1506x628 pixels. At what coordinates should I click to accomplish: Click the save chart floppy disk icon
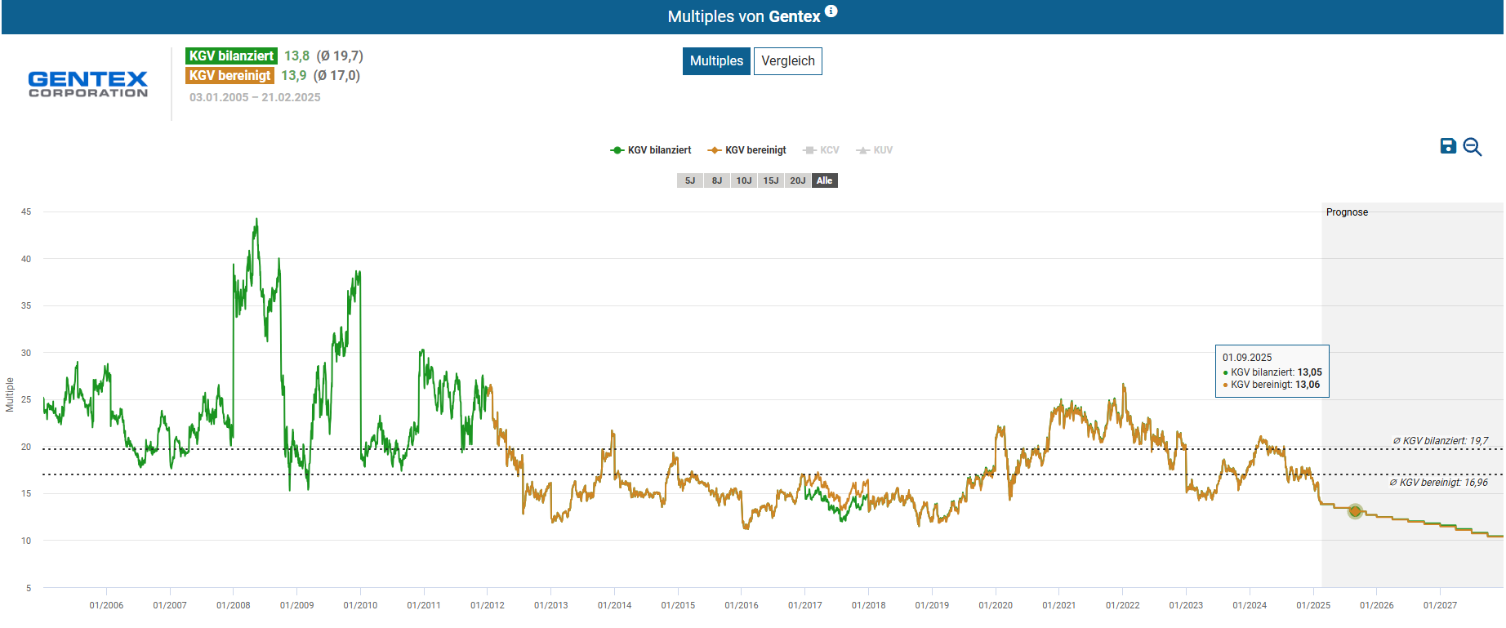(1447, 146)
